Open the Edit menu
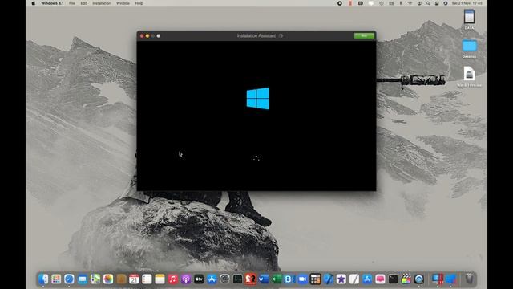The height and width of the screenshot is (289, 513). [83, 3]
